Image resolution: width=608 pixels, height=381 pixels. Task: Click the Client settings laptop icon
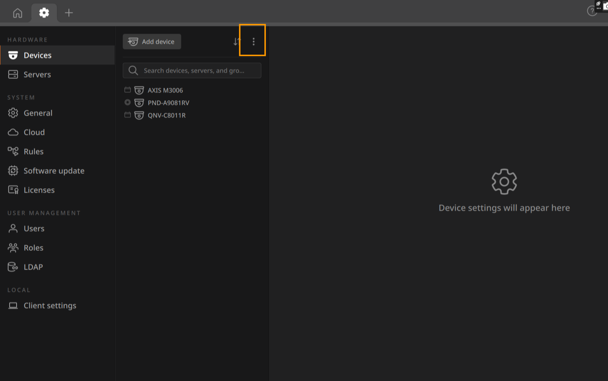coord(13,306)
